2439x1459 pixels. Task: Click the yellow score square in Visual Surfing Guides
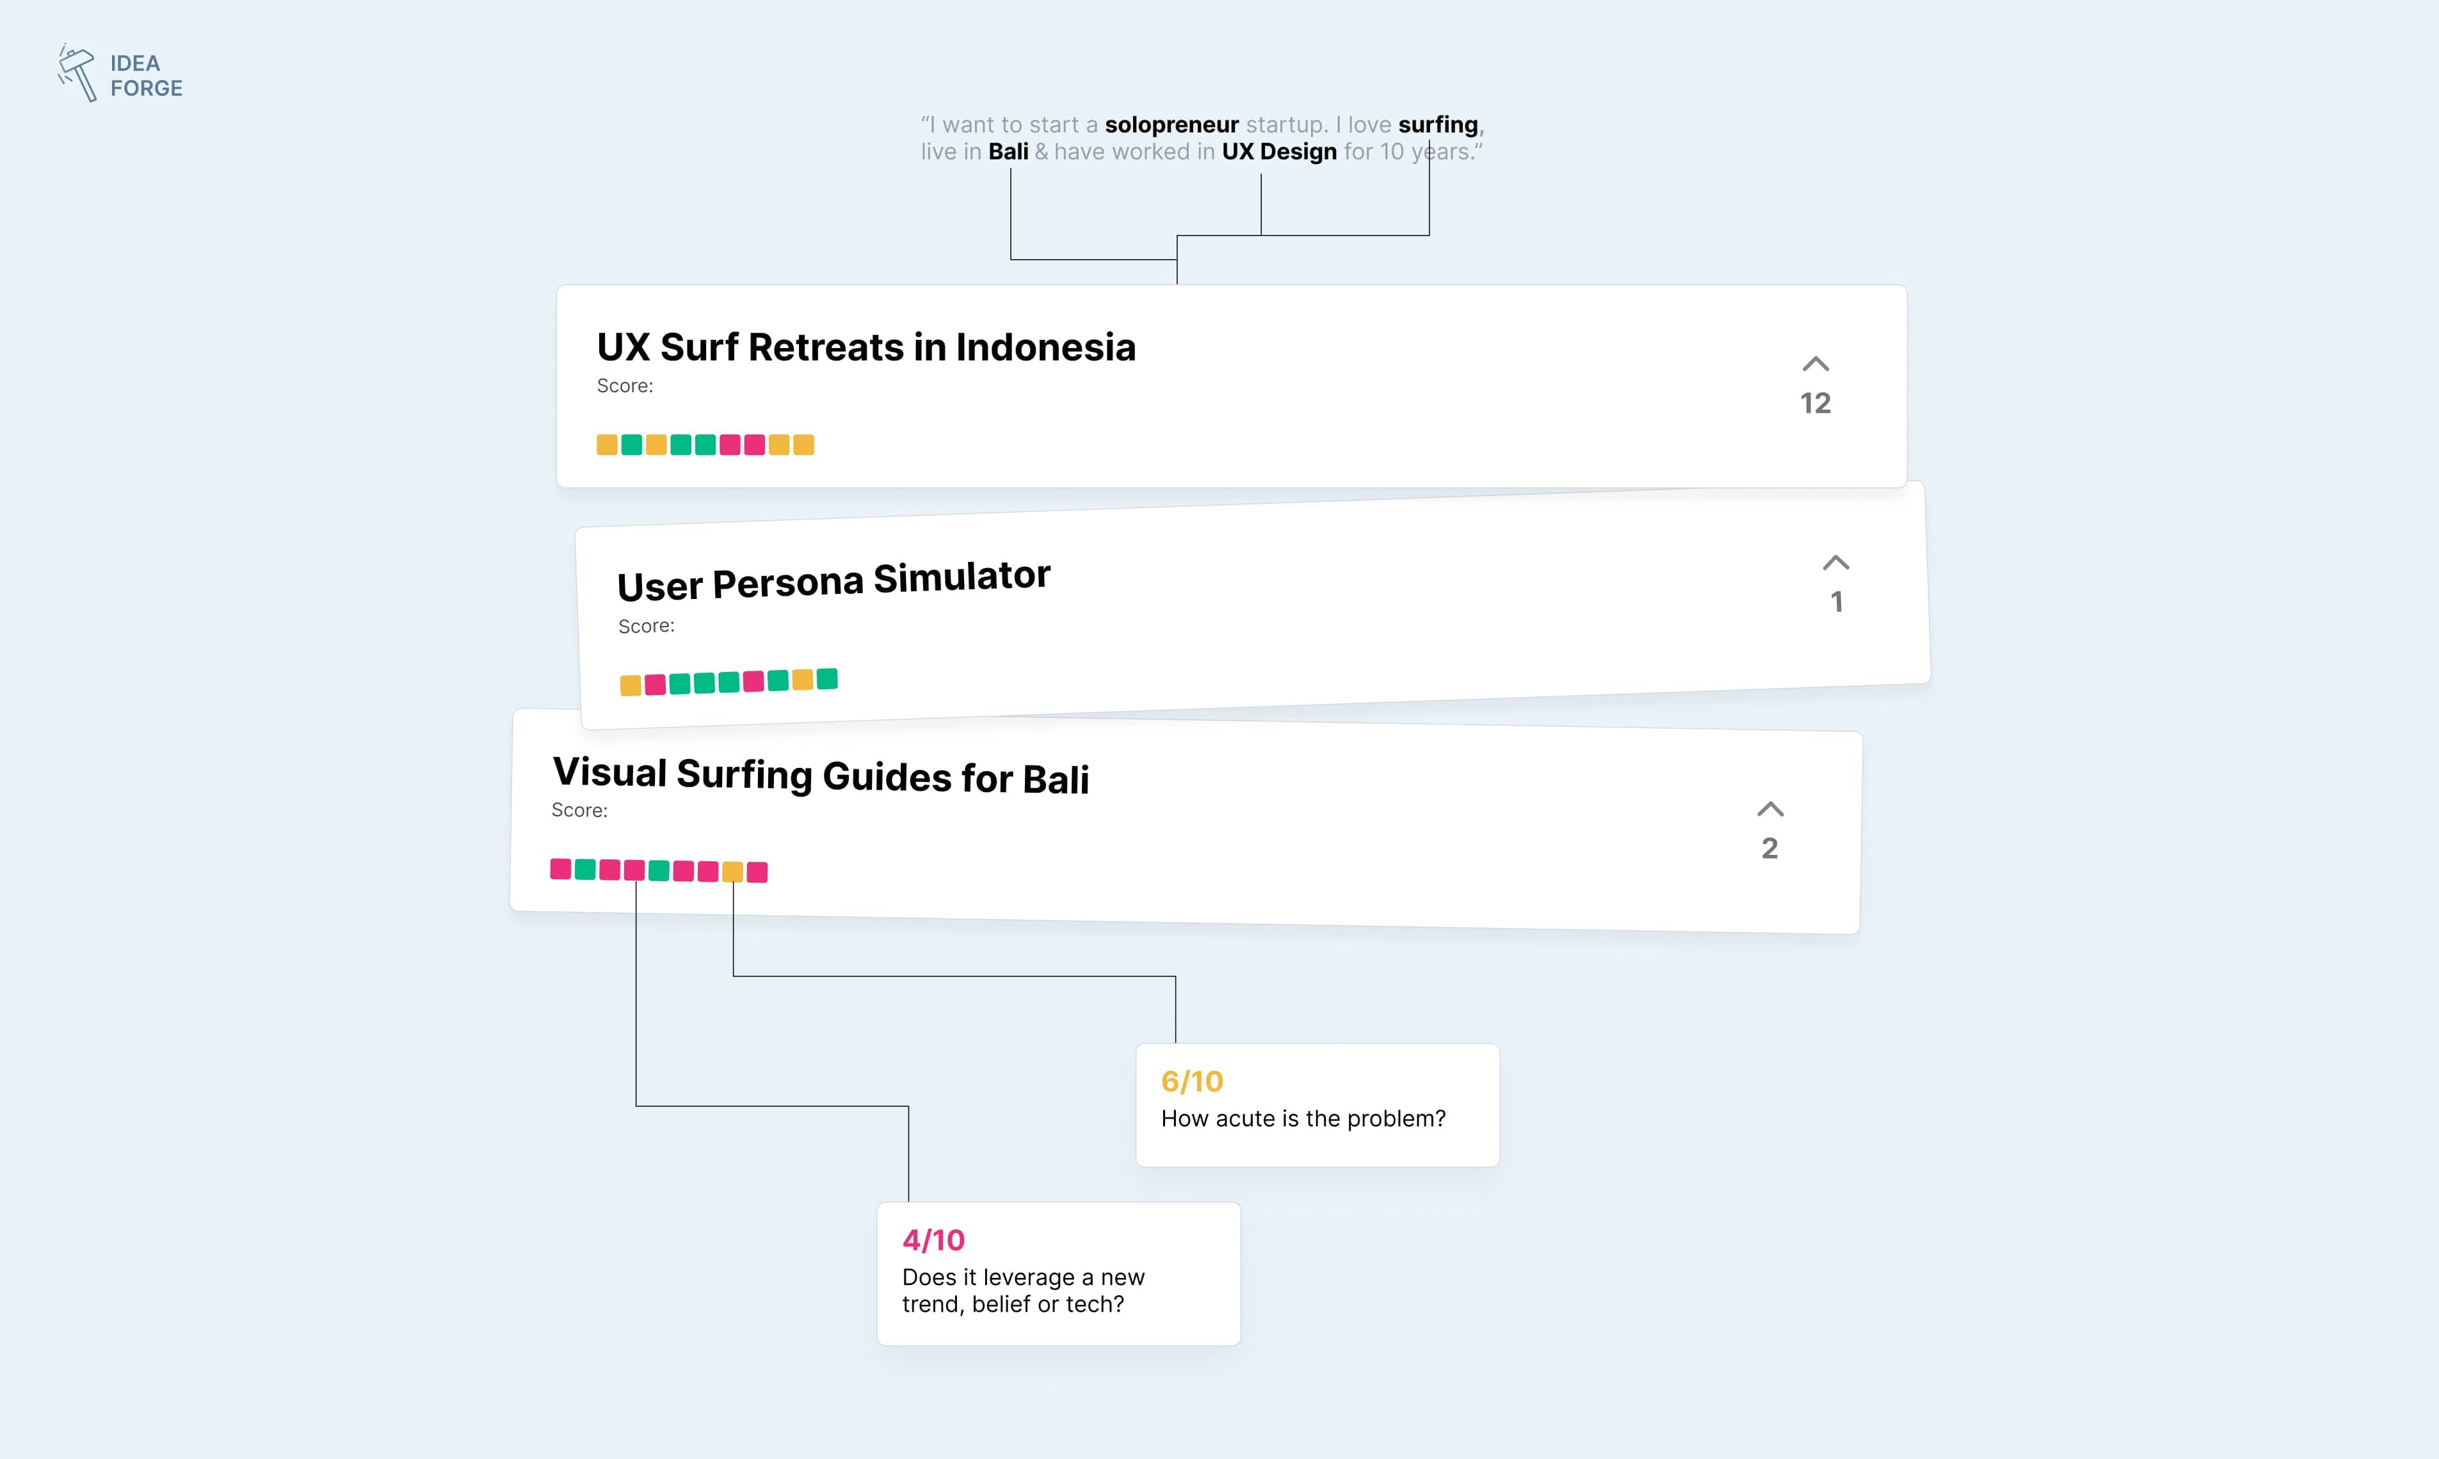point(733,872)
